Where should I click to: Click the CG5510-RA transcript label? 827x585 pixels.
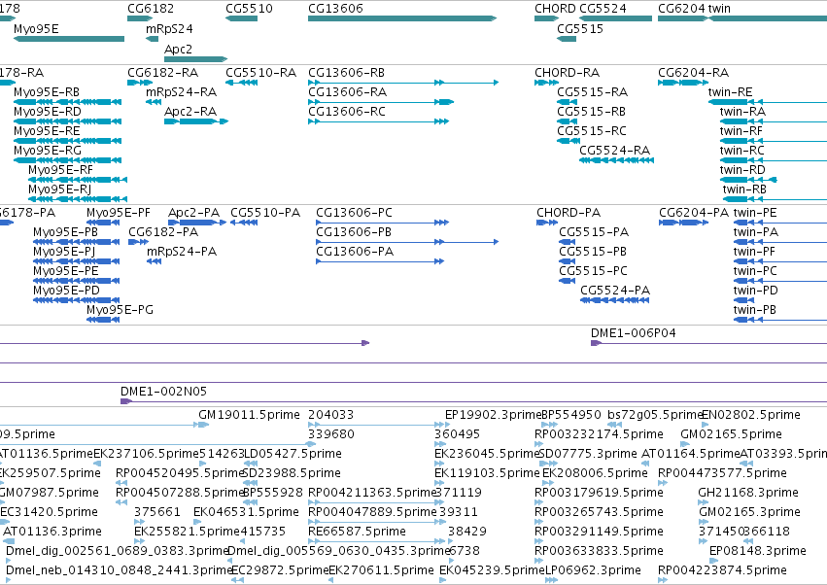[x=261, y=72]
